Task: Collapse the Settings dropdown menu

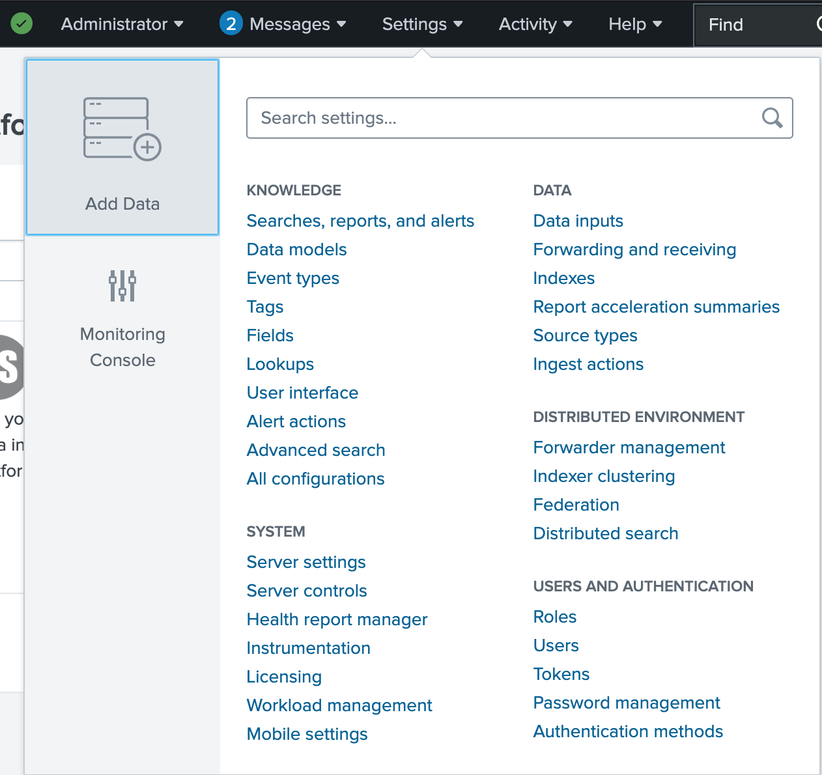Action: point(422,24)
